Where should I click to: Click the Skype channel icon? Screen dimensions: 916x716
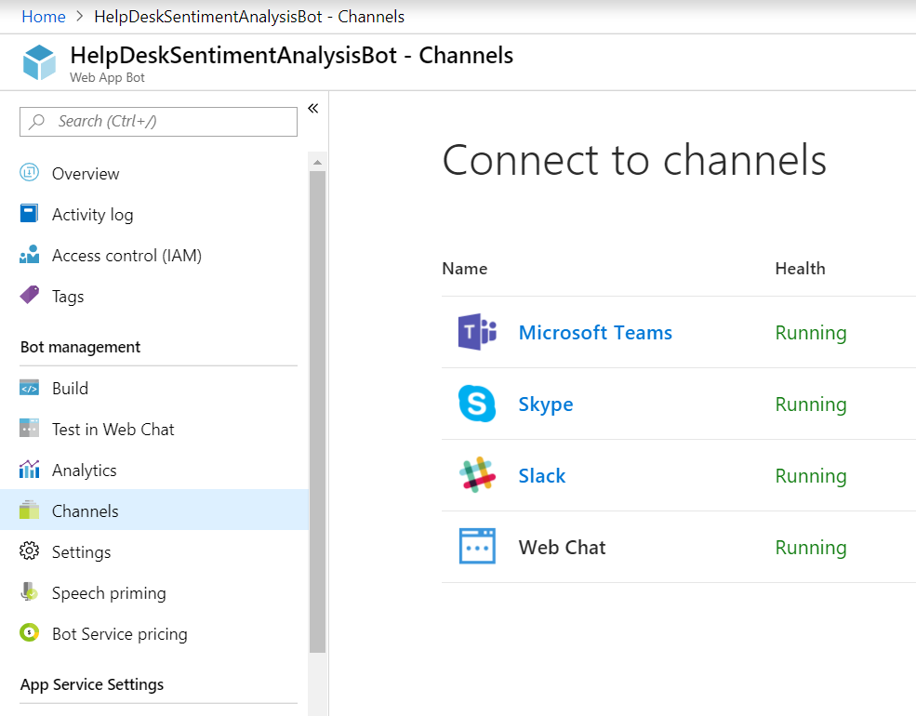(x=477, y=404)
